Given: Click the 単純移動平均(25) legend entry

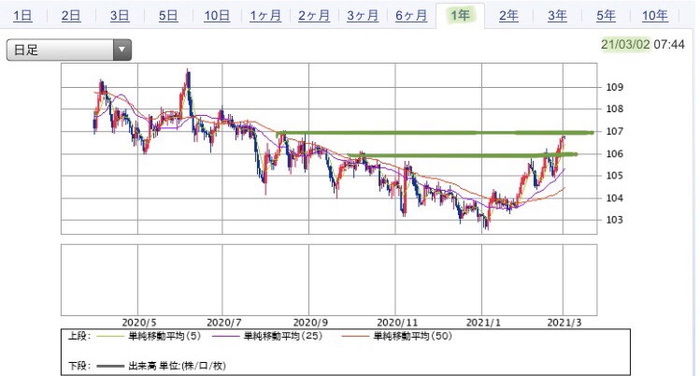Looking at the screenshot, I should click(x=267, y=337).
